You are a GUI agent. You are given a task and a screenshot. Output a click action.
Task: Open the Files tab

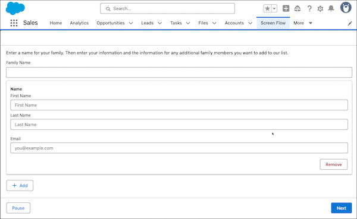tap(203, 23)
